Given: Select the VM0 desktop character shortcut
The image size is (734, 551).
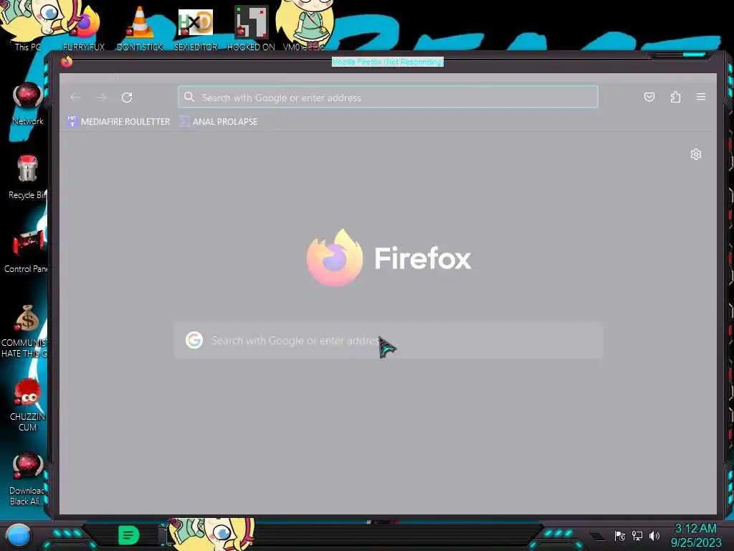Looking at the screenshot, I should 305,26.
